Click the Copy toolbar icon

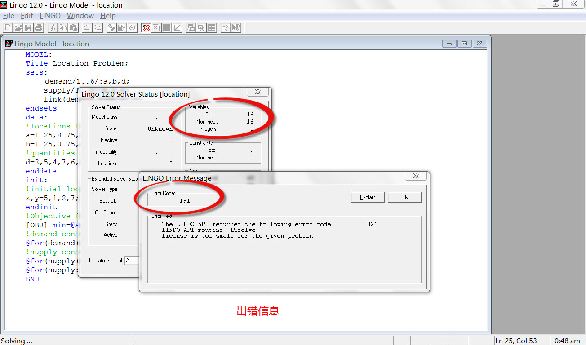tap(63, 28)
